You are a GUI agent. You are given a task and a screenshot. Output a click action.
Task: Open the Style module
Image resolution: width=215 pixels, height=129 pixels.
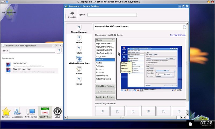pos(79,50)
